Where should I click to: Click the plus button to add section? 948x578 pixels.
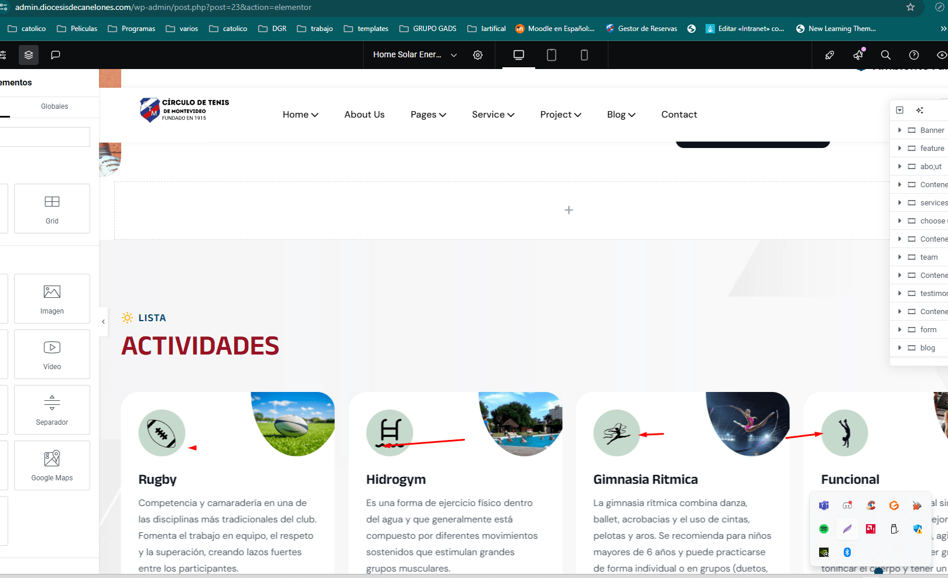tap(569, 210)
